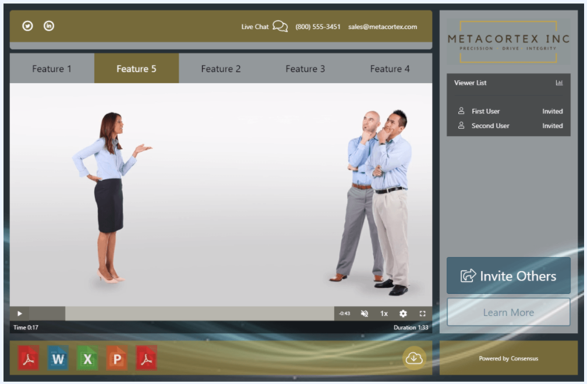Screen dimensions: 587x384
Task: Play the demo video
Action: pyautogui.click(x=19, y=314)
